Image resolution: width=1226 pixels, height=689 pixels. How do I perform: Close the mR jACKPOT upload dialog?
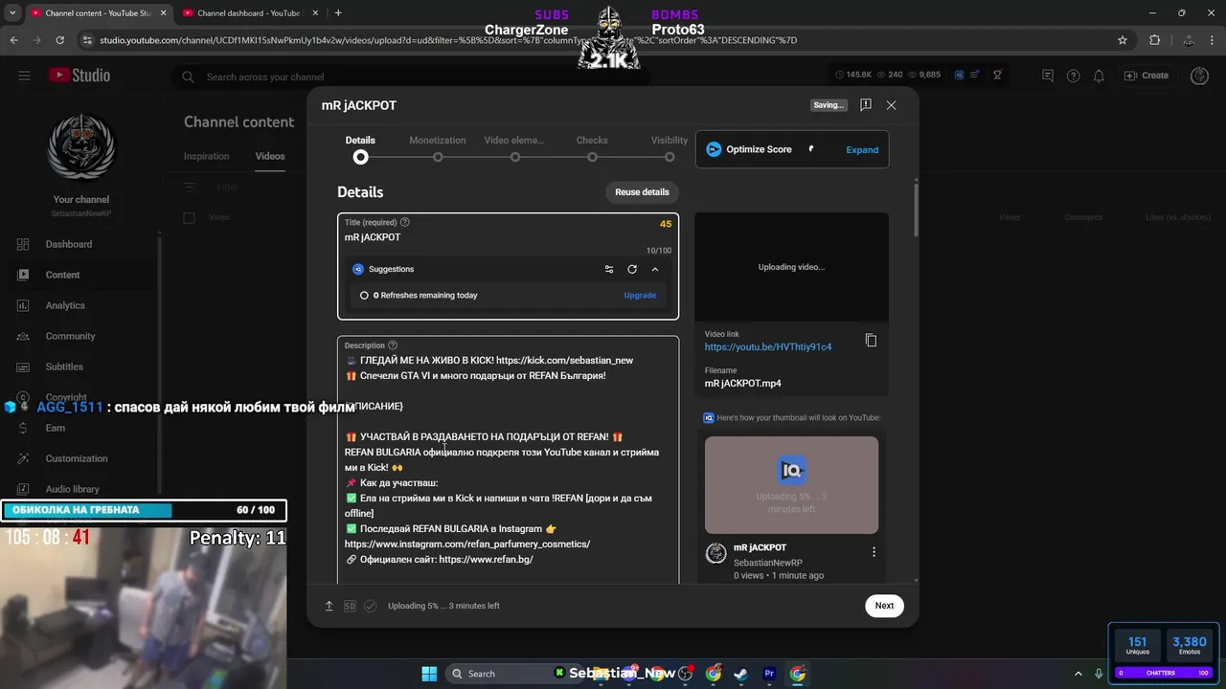[891, 105]
